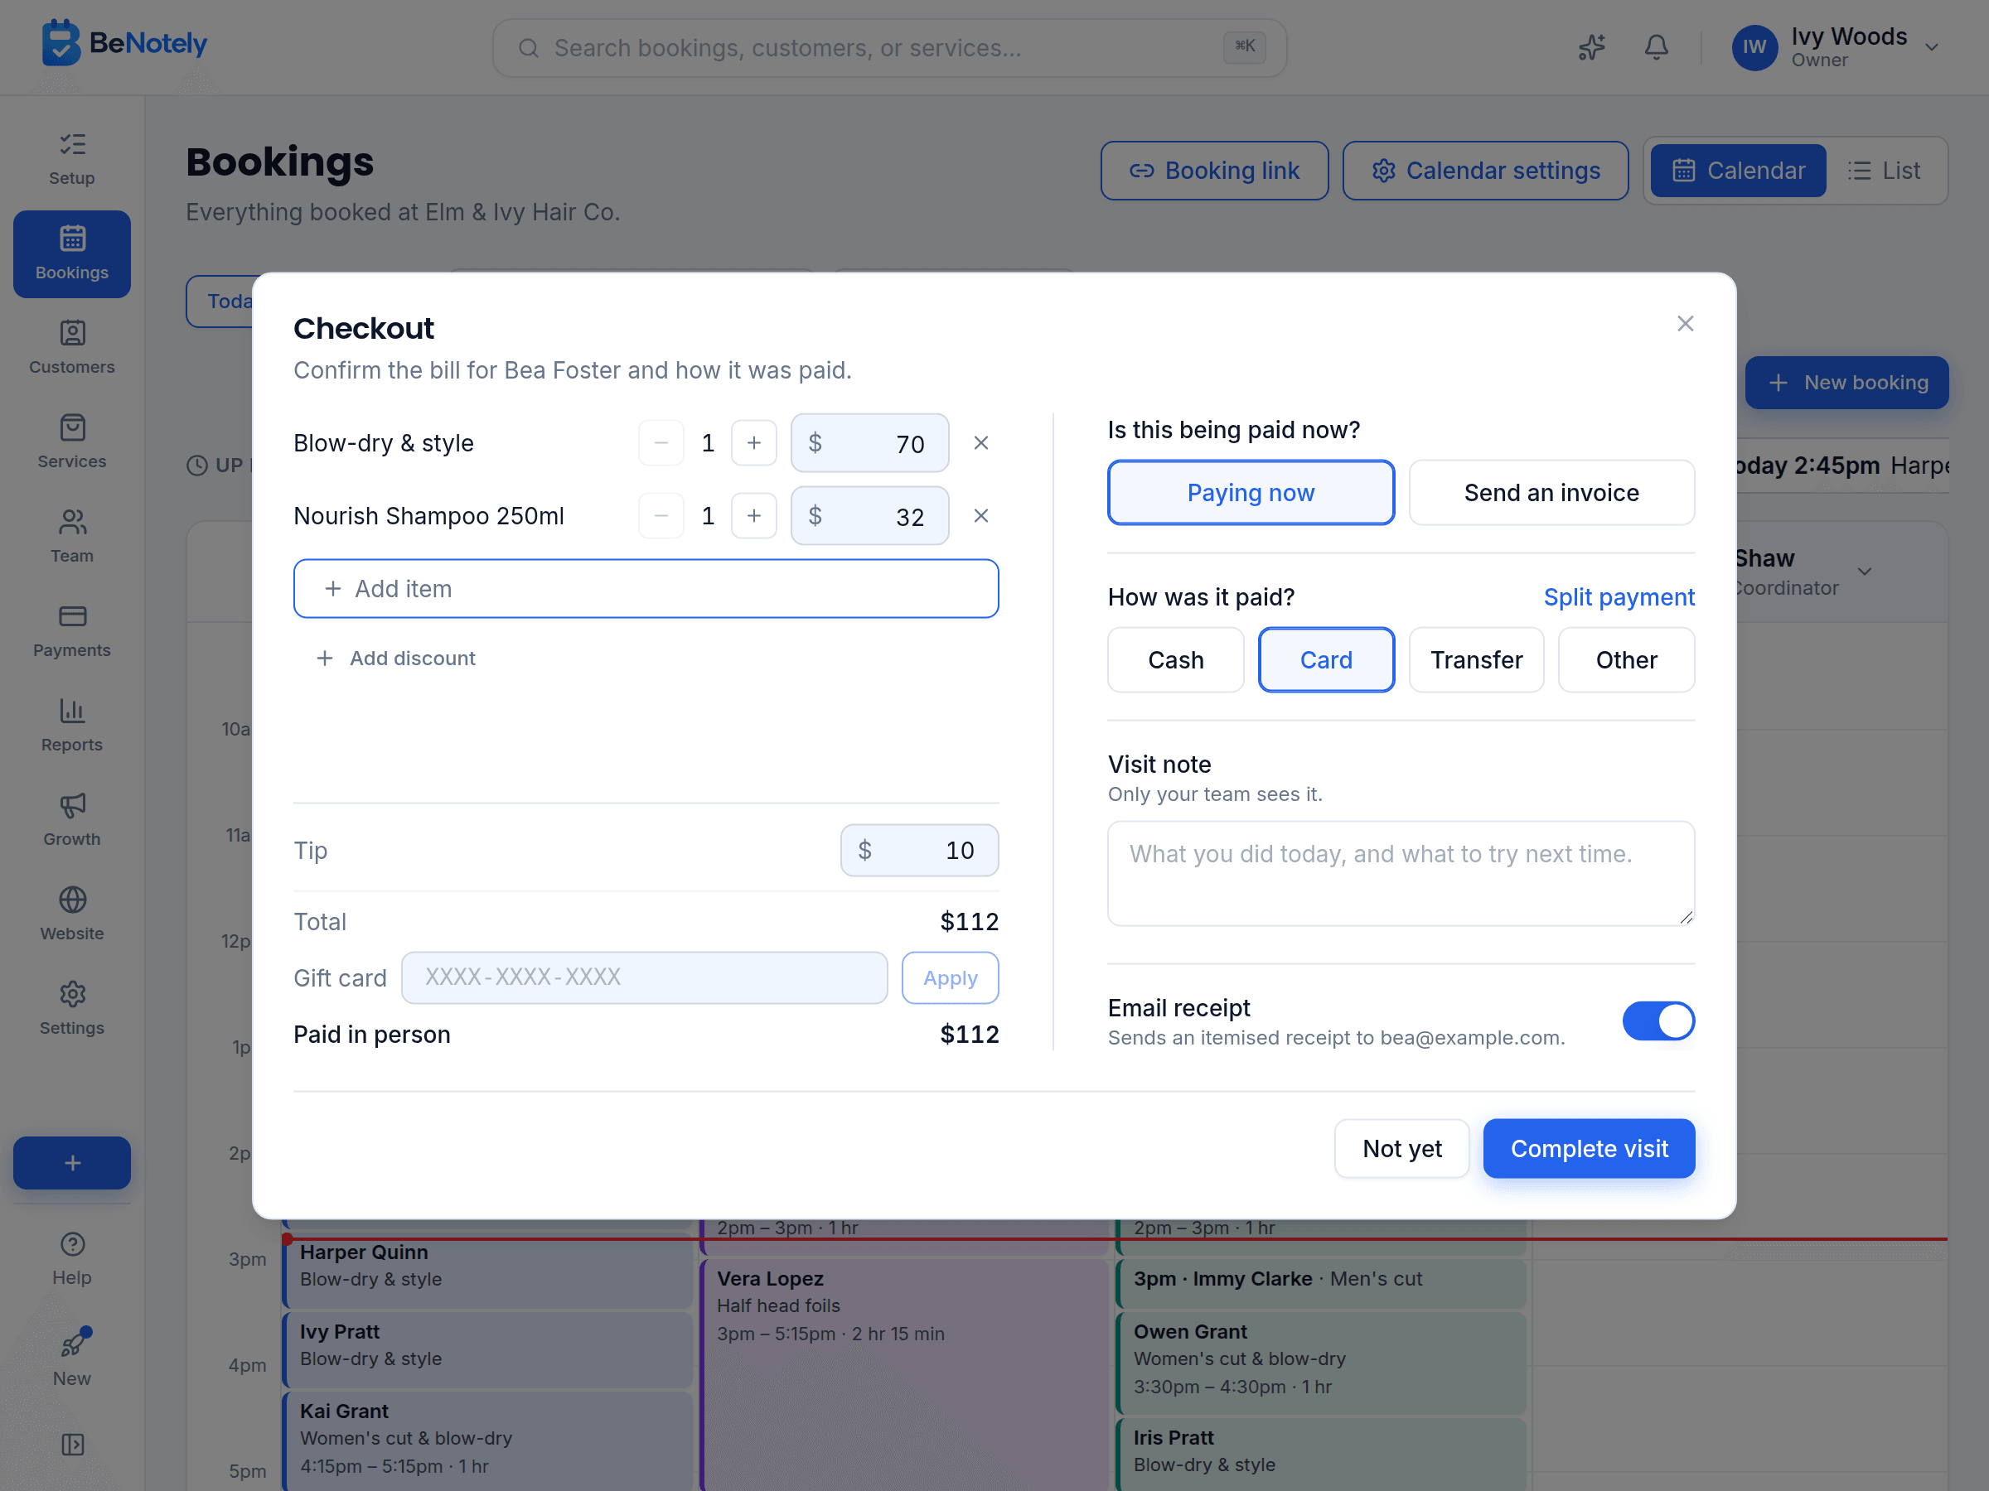Screen dimensions: 1989x1491
Task: Select Paying now option
Action: click(x=1251, y=493)
